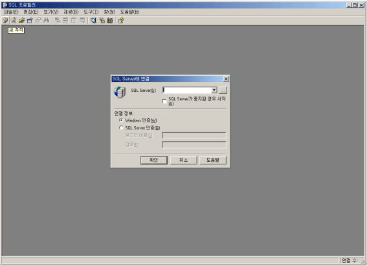
Task: Click the browse servers ellipsis button
Action: pyautogui.click(x=223, y=90)
